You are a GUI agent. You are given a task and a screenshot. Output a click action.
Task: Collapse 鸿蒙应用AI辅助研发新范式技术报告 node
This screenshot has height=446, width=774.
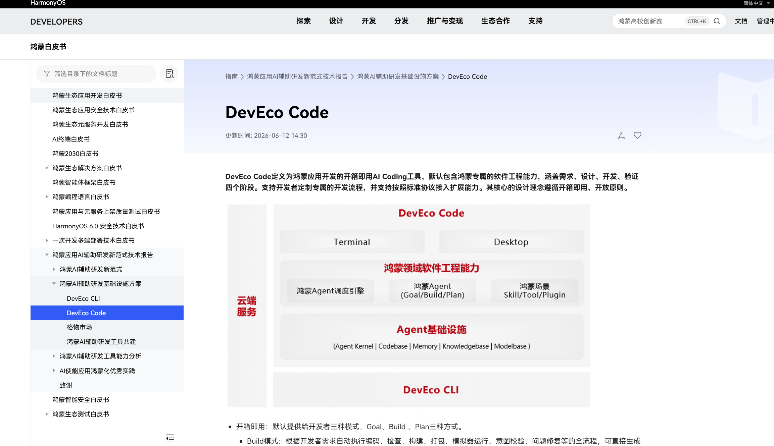(47, 255)
